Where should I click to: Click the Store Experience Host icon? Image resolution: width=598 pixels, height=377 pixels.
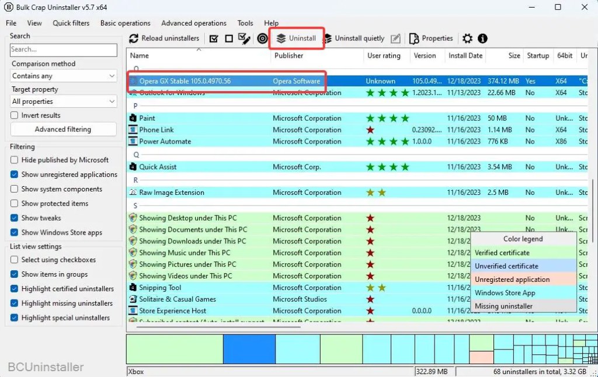point(133,310)
